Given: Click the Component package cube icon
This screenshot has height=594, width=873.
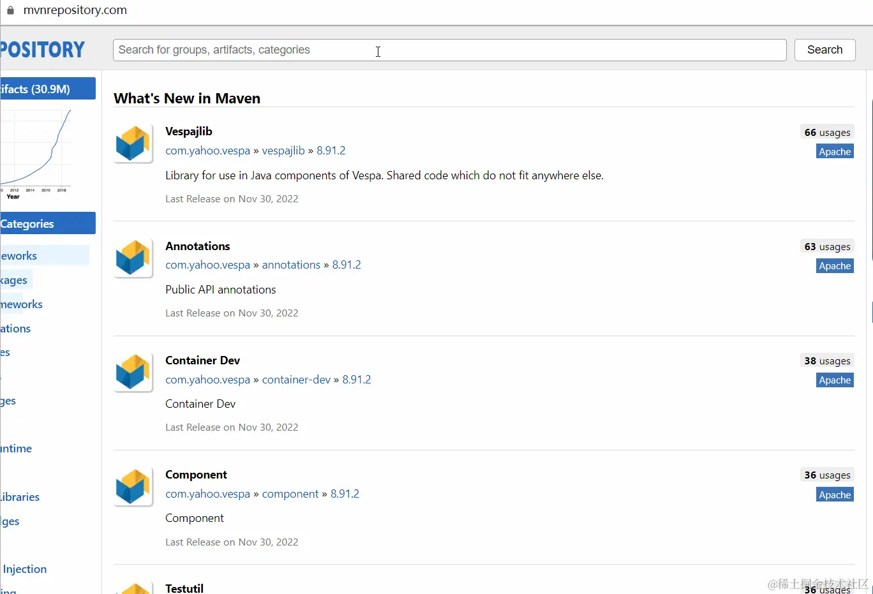Looking at the screenshot, I should [133, 486].
